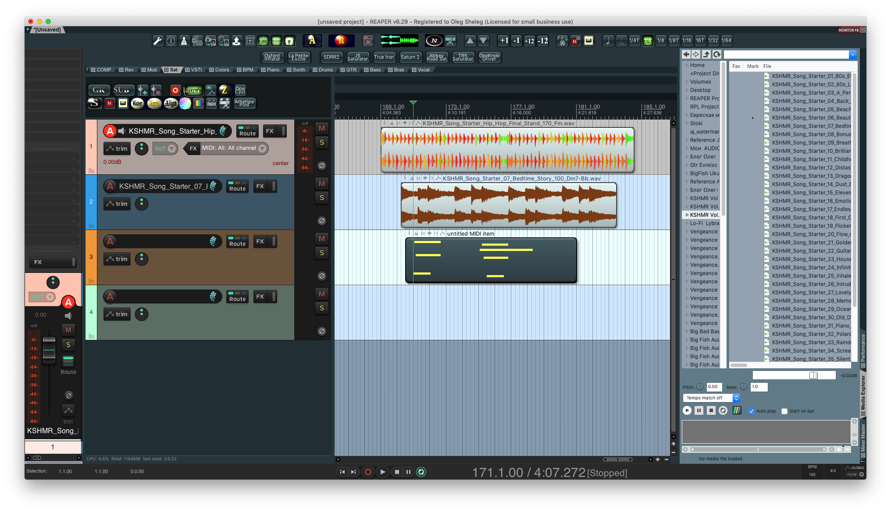891x512 pixels.
Task: Toggle the grid lines toolbar icon
Action: click(276, 41)
